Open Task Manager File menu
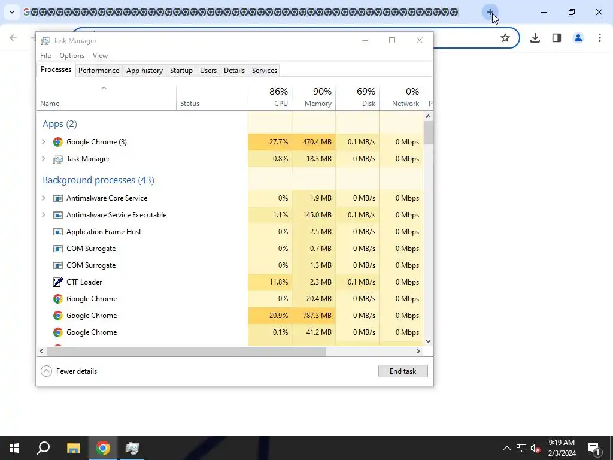This screenshot has width=613, height=460. click(45, 56)
